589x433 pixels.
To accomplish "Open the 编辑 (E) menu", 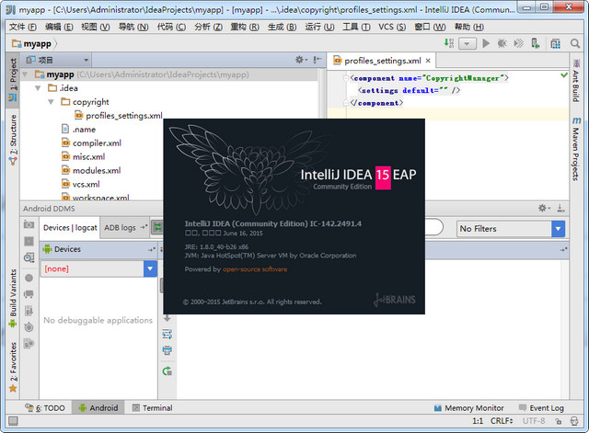I will click(59, 27).
